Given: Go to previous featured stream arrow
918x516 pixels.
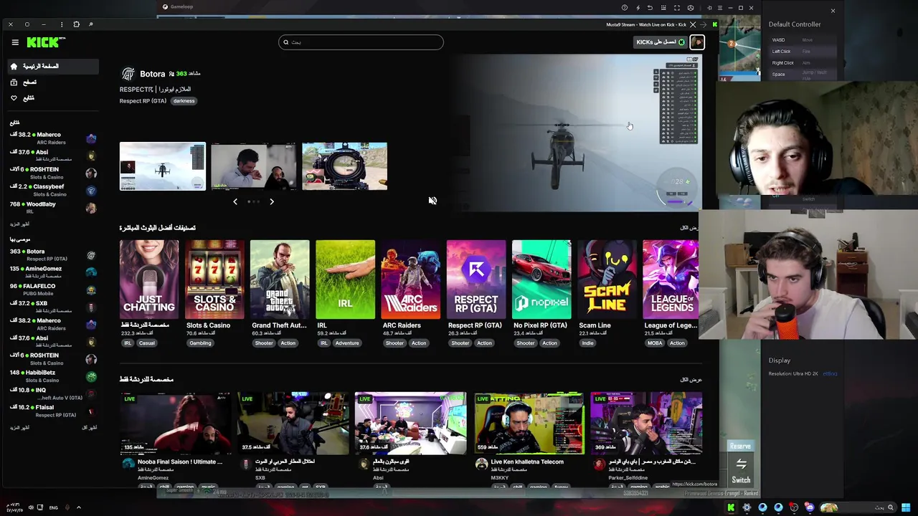Looking at the screenshot, I should click(x=235, y=202).
